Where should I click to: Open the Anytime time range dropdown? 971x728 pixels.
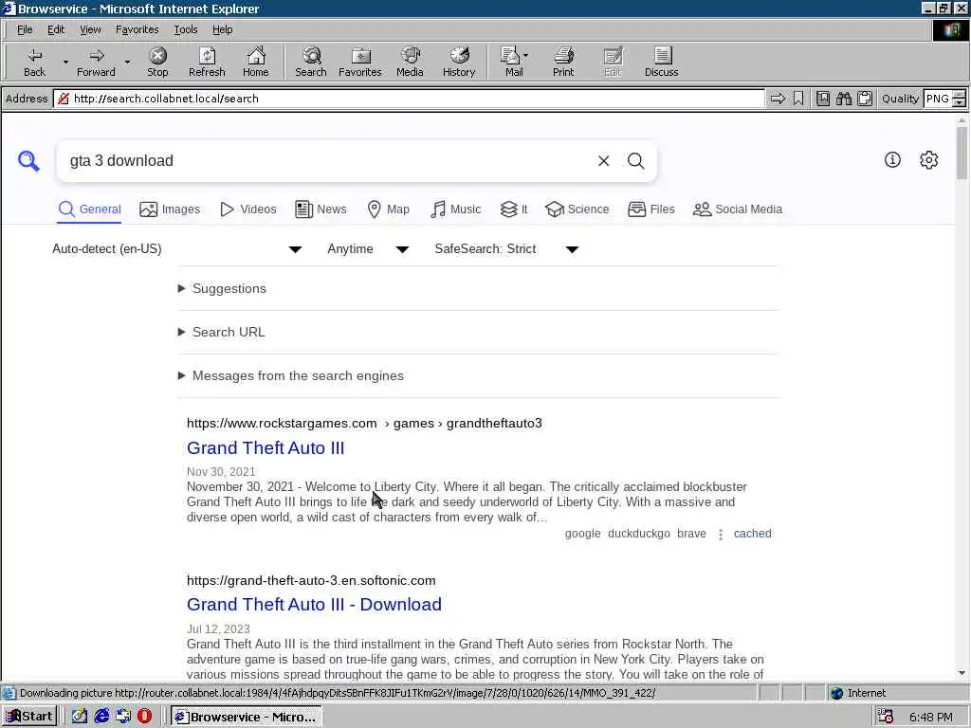click(x=368, y=249)
